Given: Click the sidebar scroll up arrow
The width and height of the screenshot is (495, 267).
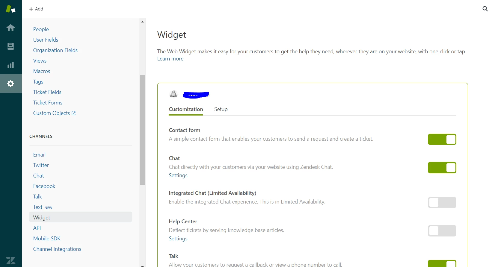Looking at the screenshot, I should coord(142,22).
